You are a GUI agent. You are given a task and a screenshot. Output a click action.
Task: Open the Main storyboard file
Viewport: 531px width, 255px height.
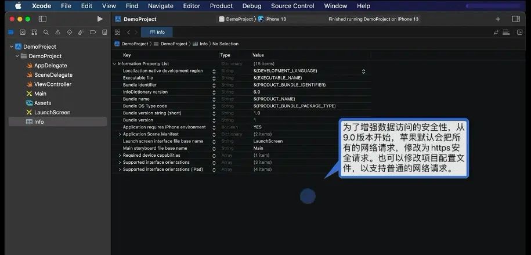(36, 94)
